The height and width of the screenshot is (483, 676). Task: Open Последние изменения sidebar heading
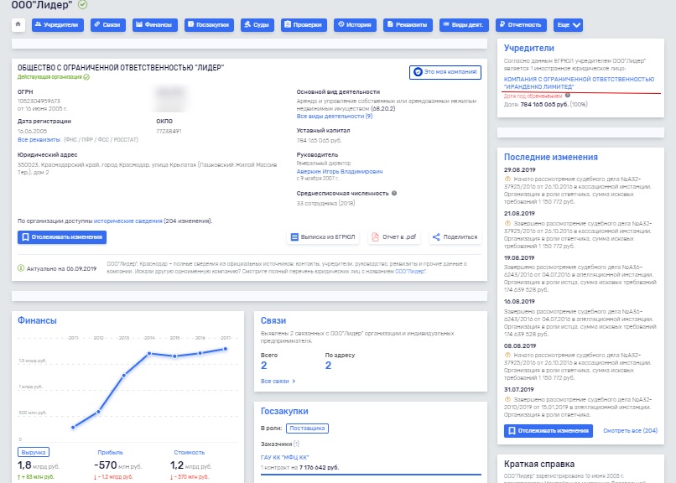coord(551,158)
